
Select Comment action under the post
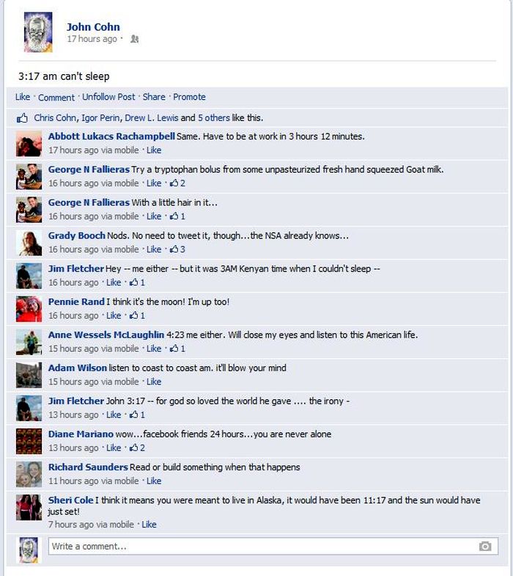[56, 98]
